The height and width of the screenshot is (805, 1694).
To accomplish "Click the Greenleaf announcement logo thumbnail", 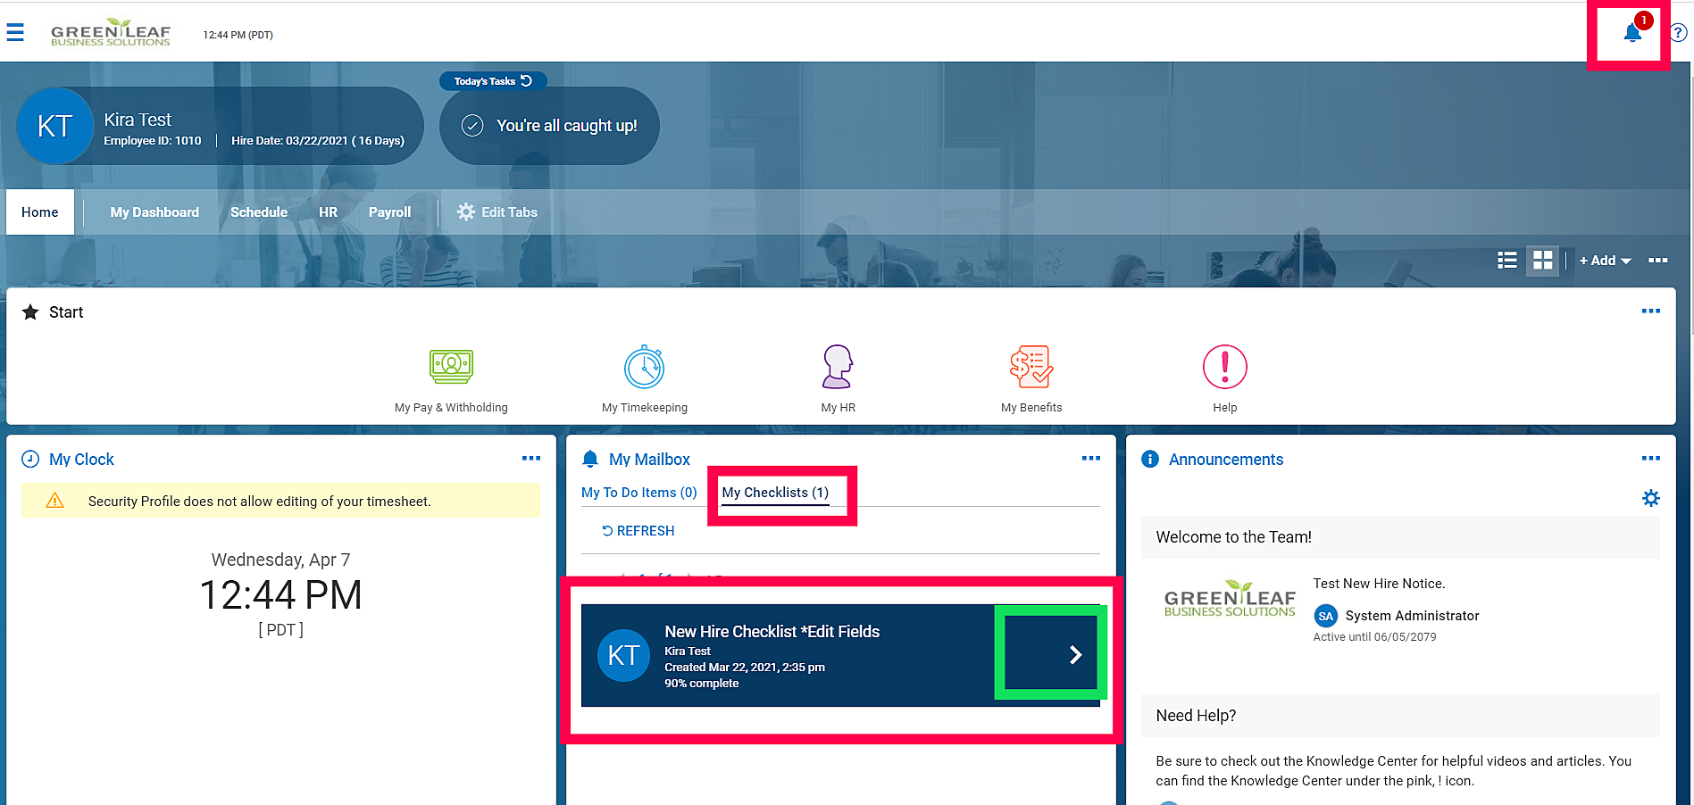I will pos(1230,599).
